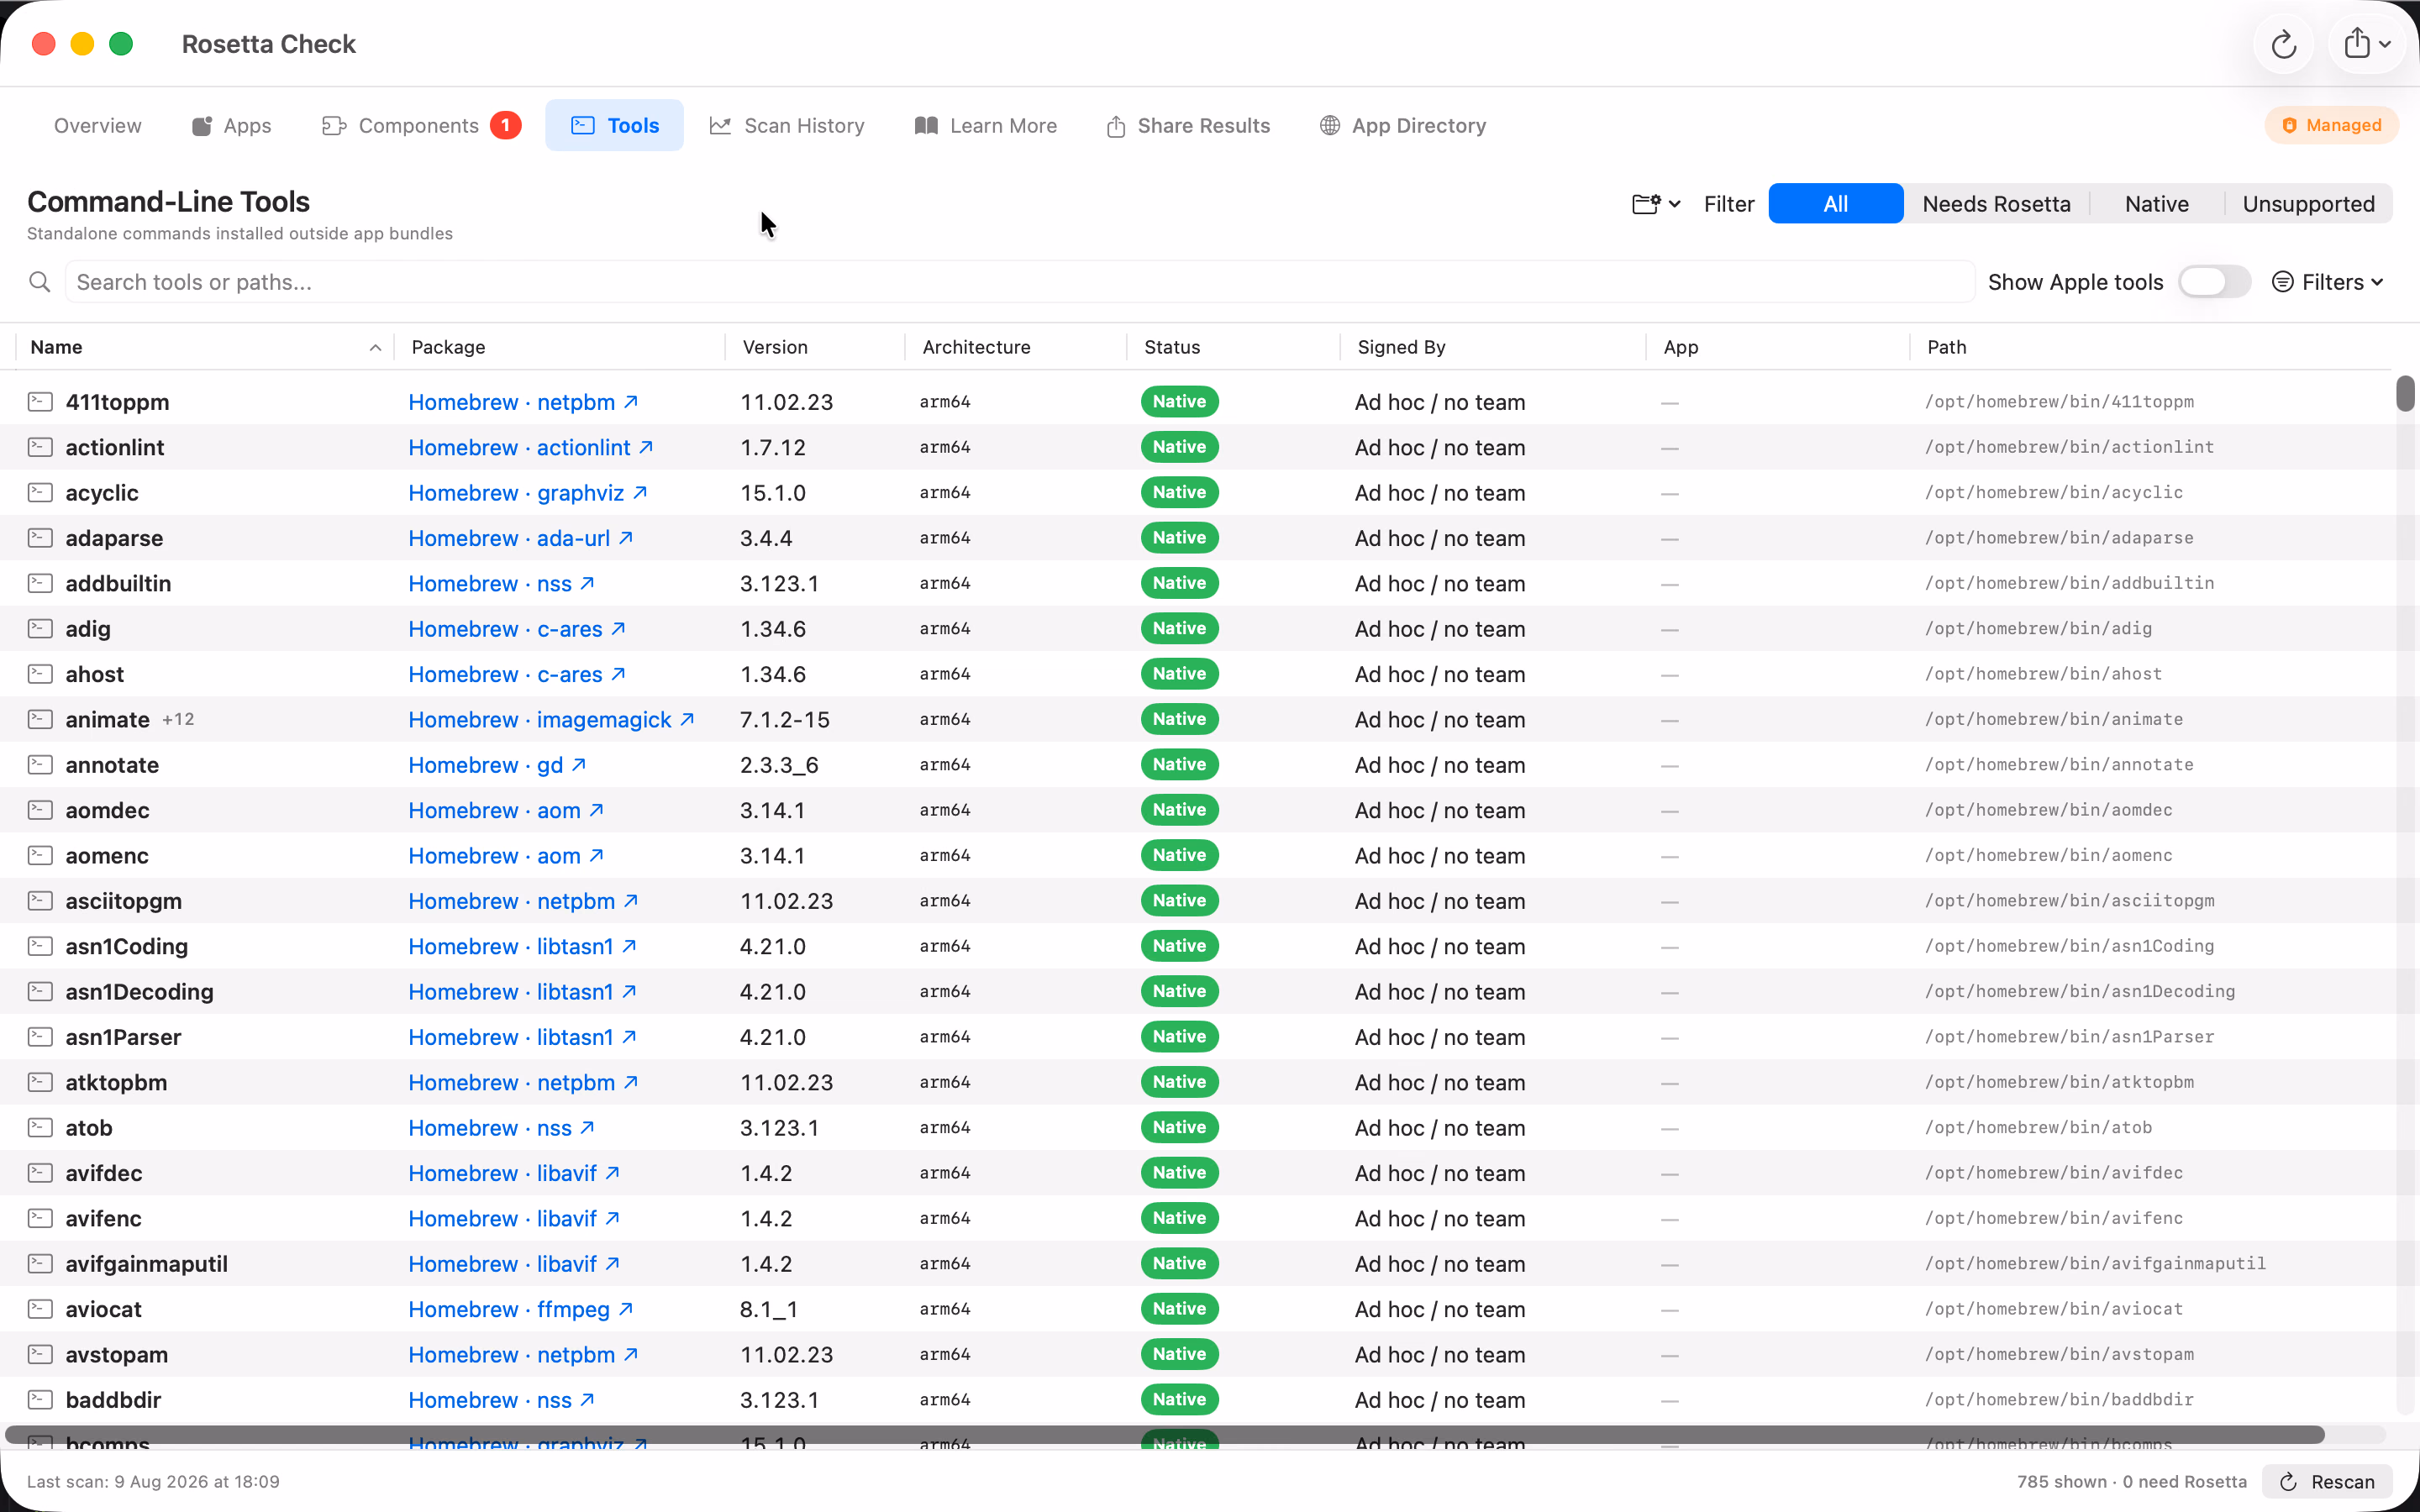Click the Rescan button
2420x1512 pixels.
click(2328, 1481)
